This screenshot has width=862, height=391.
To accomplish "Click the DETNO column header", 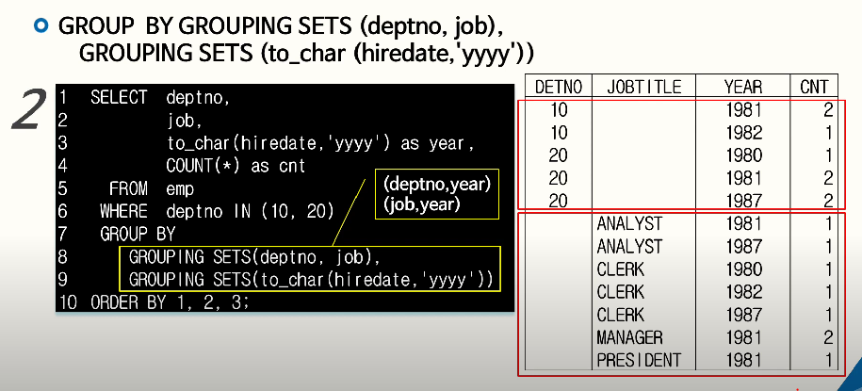I will tap(558, 87).
